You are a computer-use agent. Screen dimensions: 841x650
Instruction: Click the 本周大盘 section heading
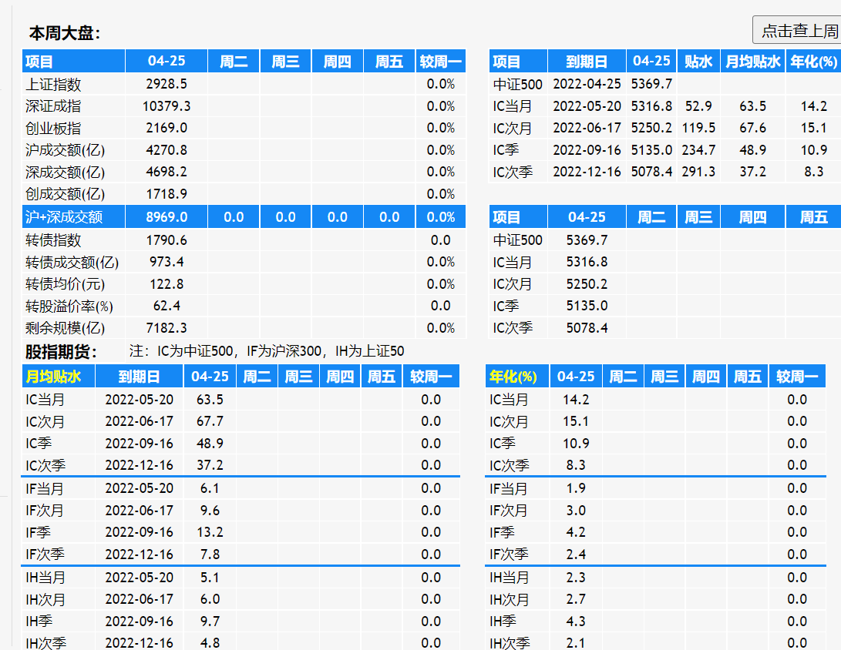65,33
